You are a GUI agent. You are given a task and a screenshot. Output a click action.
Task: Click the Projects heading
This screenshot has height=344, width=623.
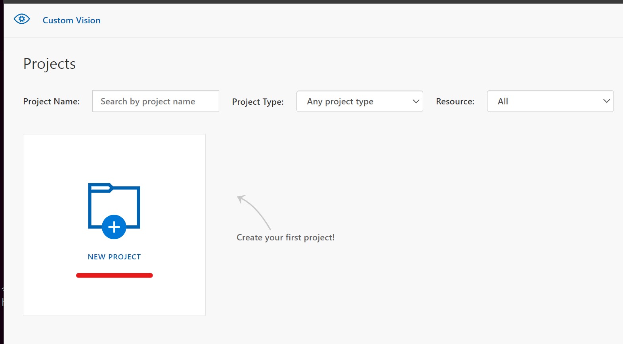coord(50,64)
